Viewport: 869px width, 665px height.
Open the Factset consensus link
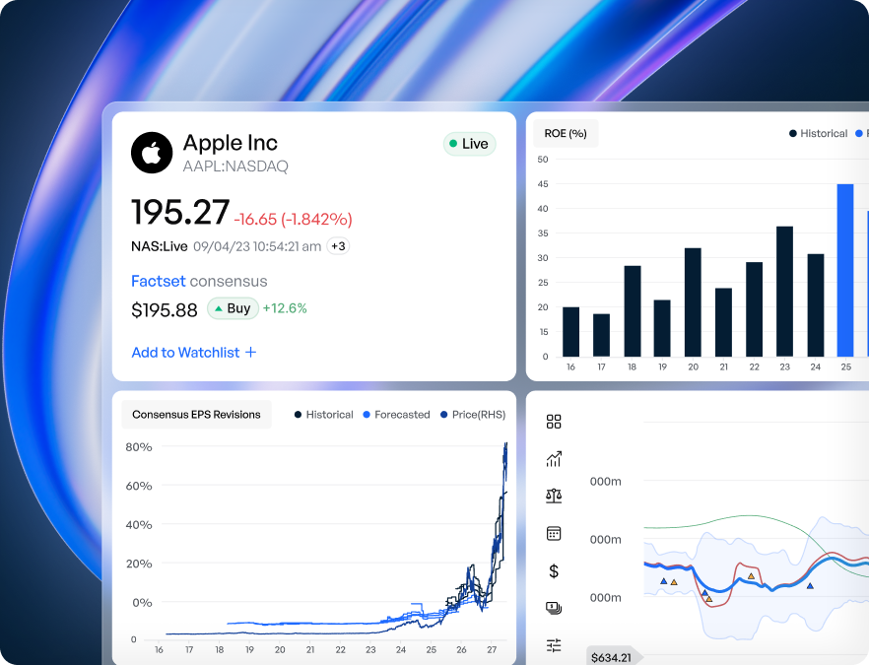click(x=158, y=281)
